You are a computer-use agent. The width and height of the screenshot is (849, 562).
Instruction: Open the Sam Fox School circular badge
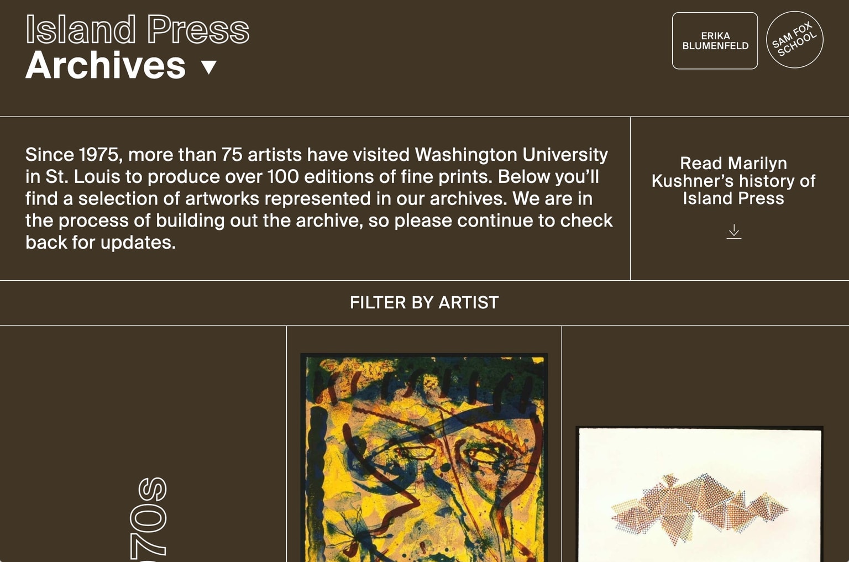794,40
